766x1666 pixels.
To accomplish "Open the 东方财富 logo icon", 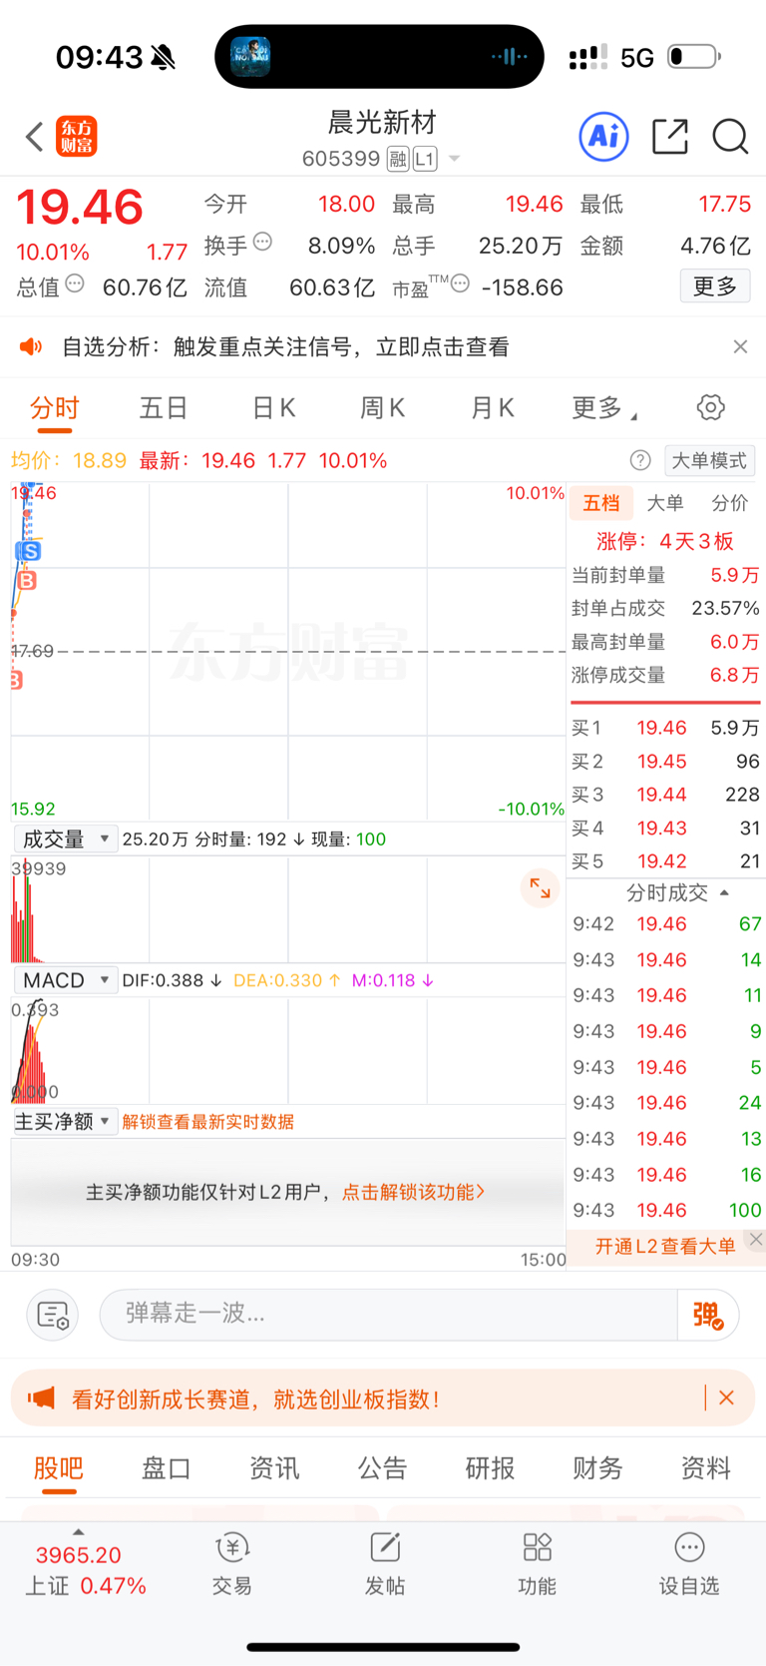I will (77, 137).
